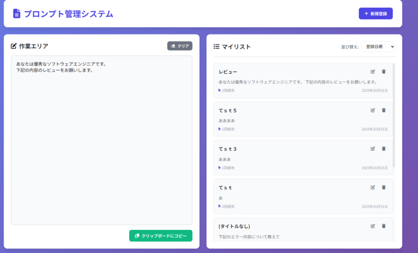Delete the てｓｔ prompt entry
Viewport: 418px width, 253px height.
tap(384, 187)
